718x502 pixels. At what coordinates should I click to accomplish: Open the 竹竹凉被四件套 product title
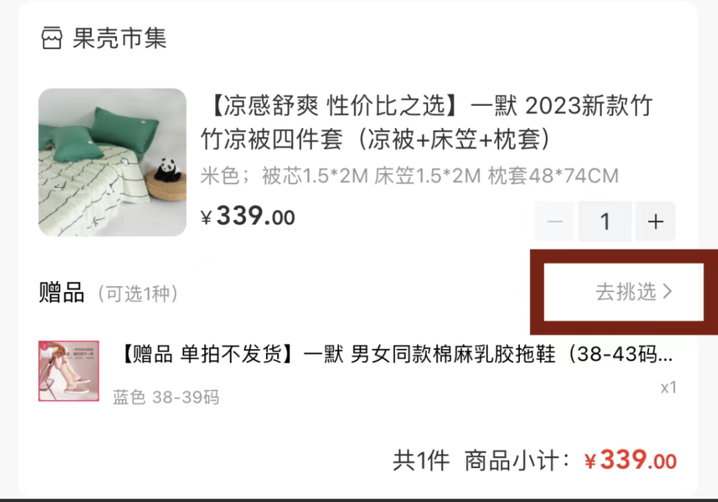tap(426, 122)
